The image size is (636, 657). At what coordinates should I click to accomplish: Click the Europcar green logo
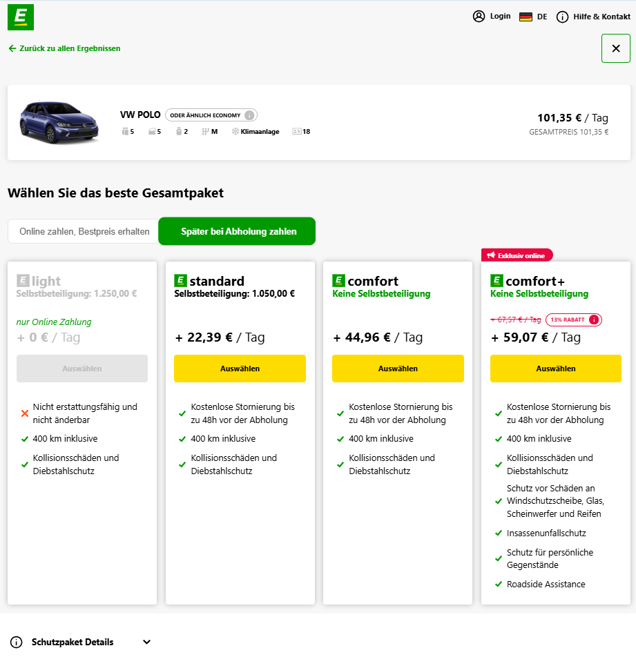coord(21,17)
